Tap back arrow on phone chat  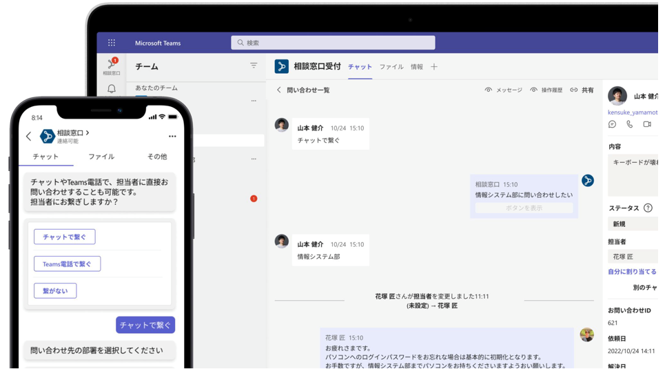coord(28,137)
